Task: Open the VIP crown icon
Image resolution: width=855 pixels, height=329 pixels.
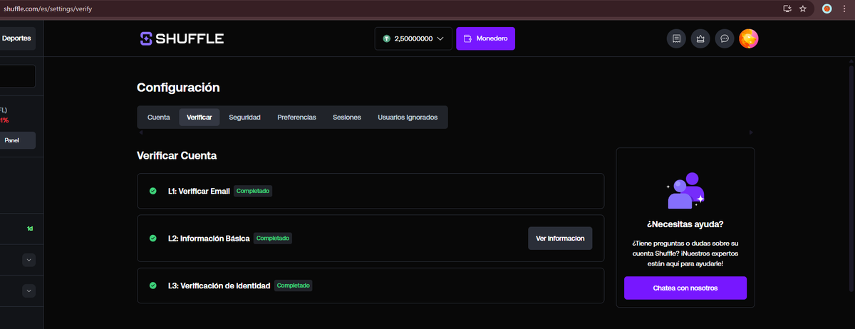Action: click(x=700, y=38)
